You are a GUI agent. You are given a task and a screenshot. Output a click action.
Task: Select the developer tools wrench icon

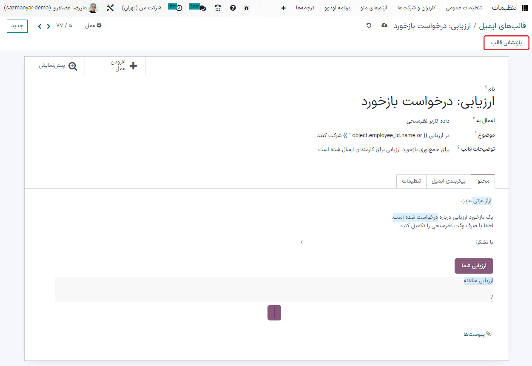click(x=110, y=7)
